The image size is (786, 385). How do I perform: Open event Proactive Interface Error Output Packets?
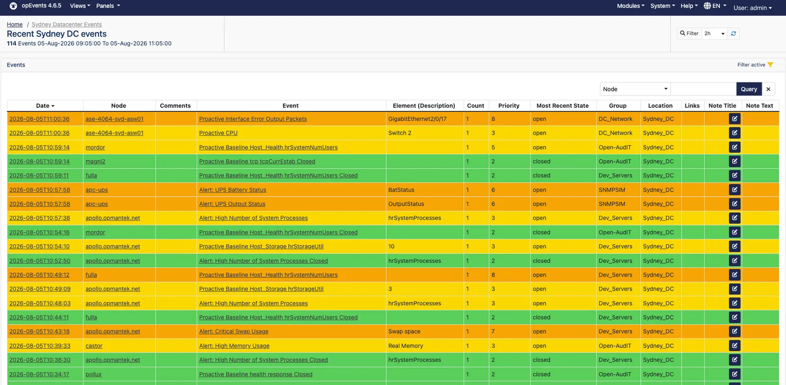coord(253,119)
